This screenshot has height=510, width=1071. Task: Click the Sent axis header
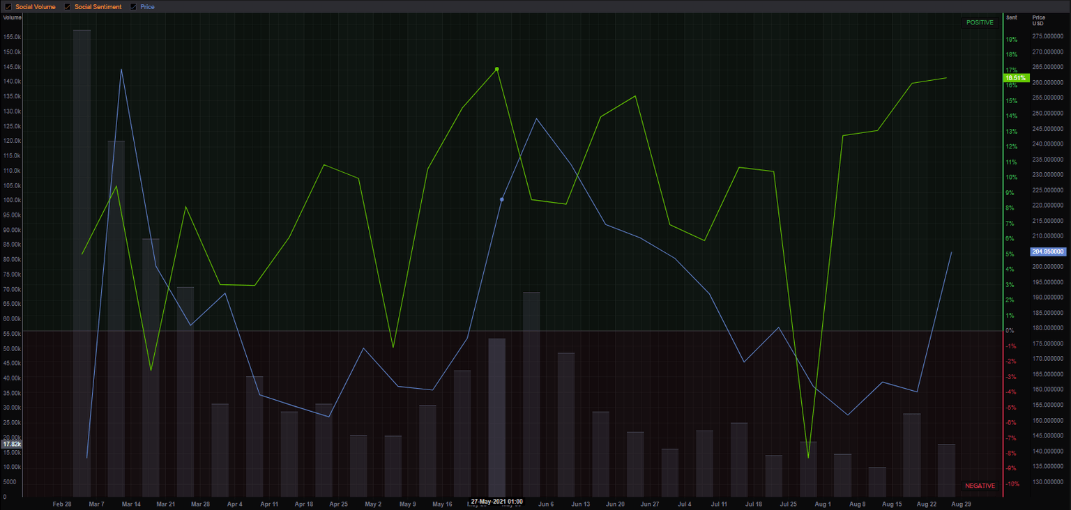pos(1012,17)
